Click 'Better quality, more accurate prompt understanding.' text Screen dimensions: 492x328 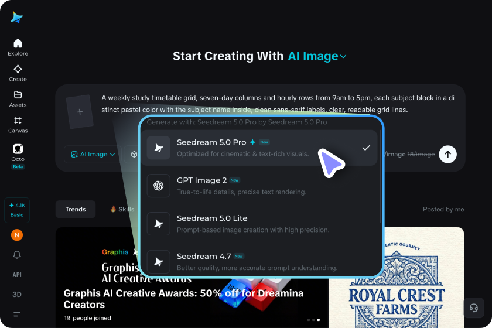click(257, 268)
